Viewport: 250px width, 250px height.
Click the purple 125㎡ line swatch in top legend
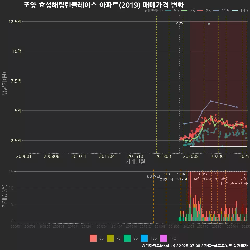(216, 11)
